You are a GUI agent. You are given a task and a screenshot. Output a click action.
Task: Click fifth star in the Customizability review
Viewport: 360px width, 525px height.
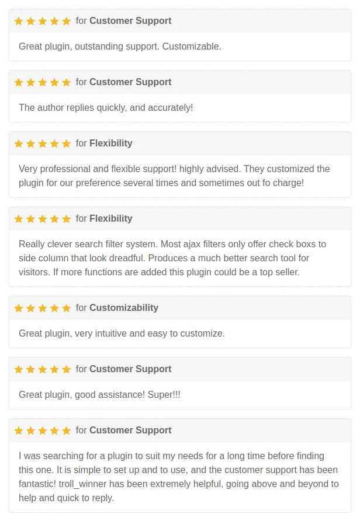[66, 308]
